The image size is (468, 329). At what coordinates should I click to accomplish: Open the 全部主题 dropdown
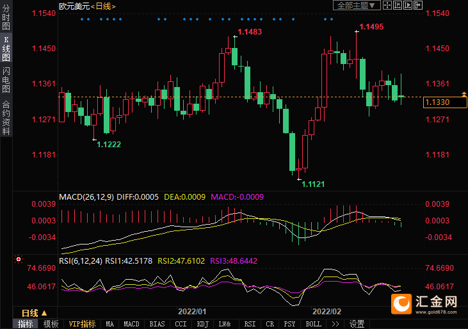coord(357,5)
